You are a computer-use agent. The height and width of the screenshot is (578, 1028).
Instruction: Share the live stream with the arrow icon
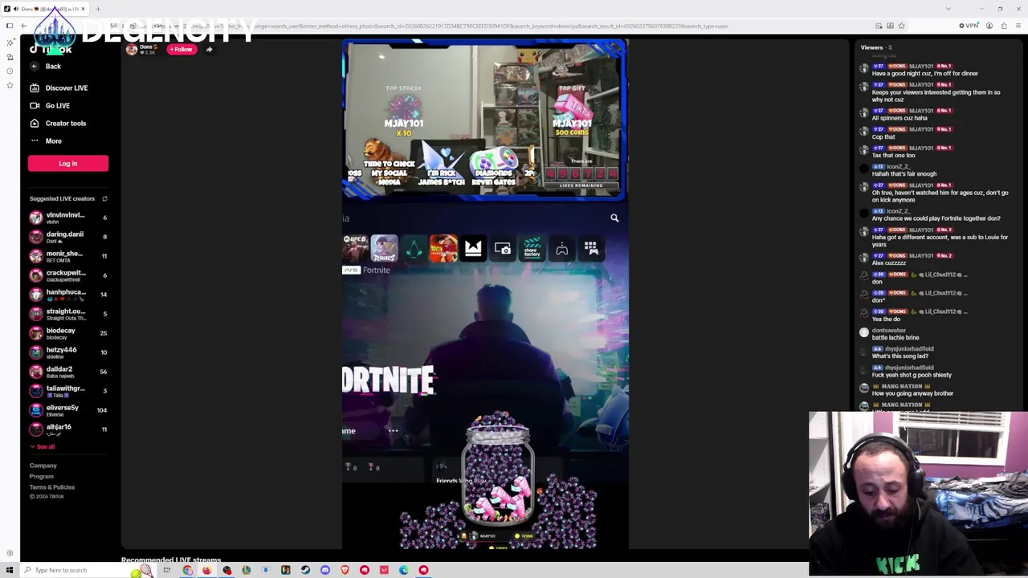(x=209, y=50)
